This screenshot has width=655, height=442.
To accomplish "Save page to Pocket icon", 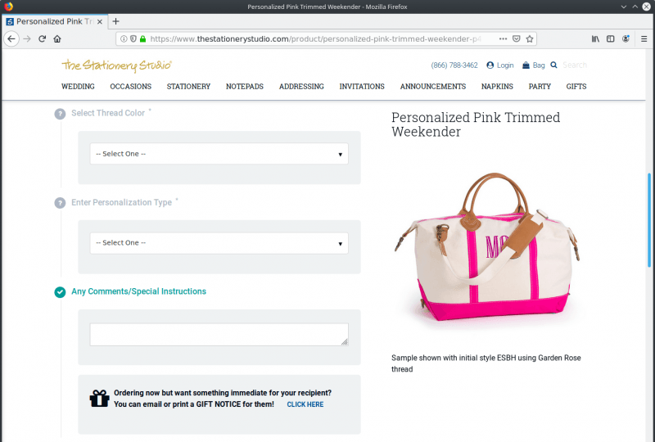I will coord(517,38).
